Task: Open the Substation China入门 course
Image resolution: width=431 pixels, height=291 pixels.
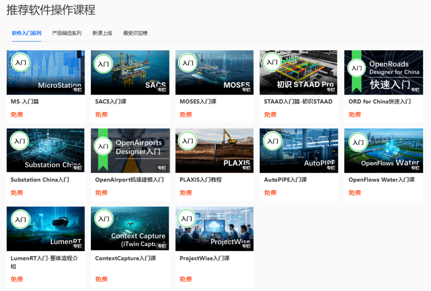Action: click(x=45, y=150)
